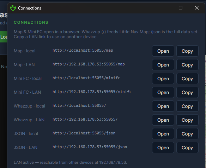Copy the Whazzup LAN URL
The width and height of the screenshot is (206, 168).
pyautogui.click(x=187, y=120)
